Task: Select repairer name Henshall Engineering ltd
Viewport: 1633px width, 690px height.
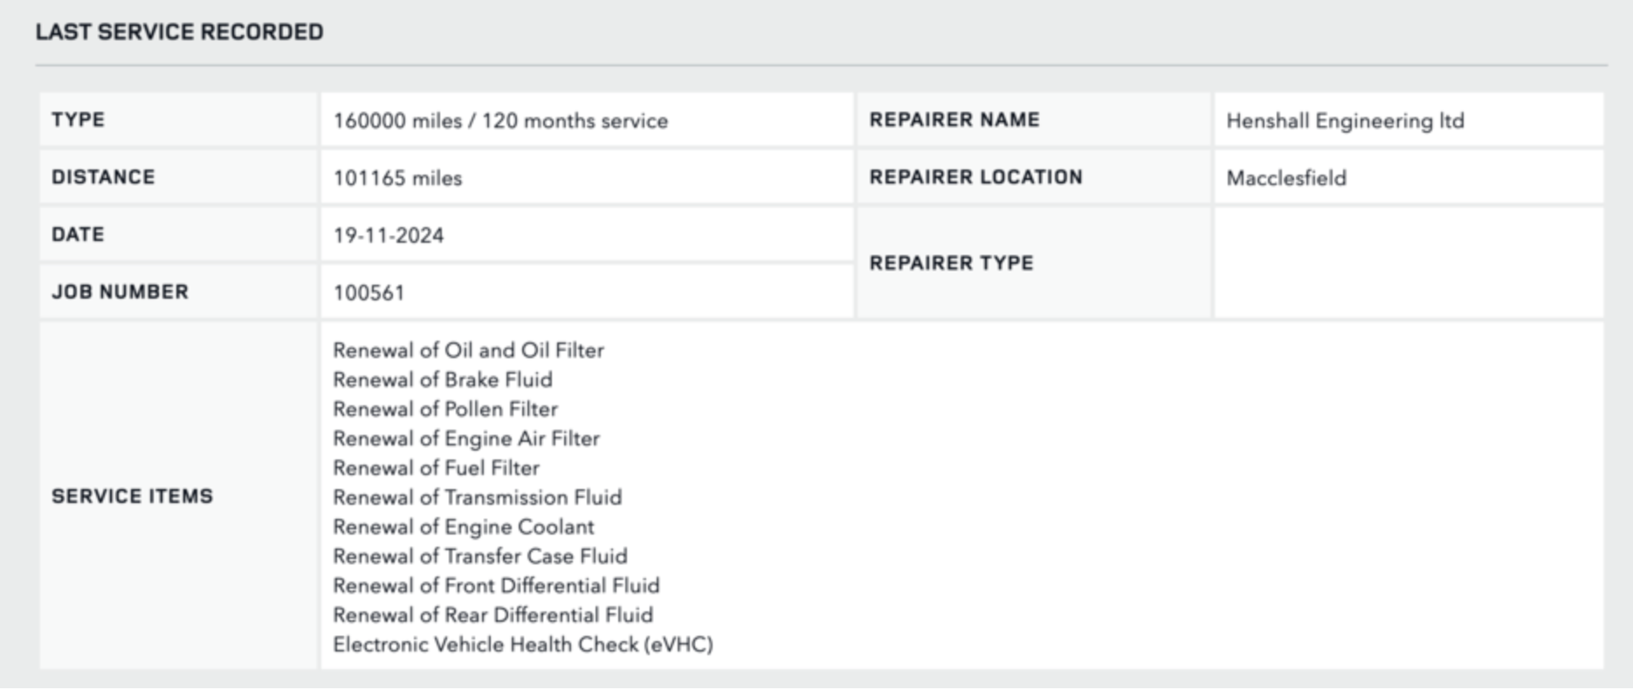Action: click(1345, 121)
